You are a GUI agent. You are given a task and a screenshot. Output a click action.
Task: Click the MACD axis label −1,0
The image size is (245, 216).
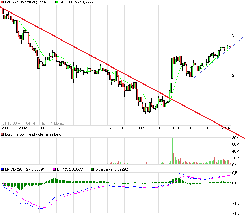[236, 203]
